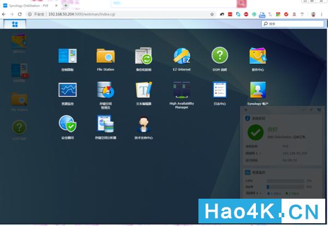Open the Storage Analyzer app icon
The image size is (328, 226).
(x=106, y=124)
